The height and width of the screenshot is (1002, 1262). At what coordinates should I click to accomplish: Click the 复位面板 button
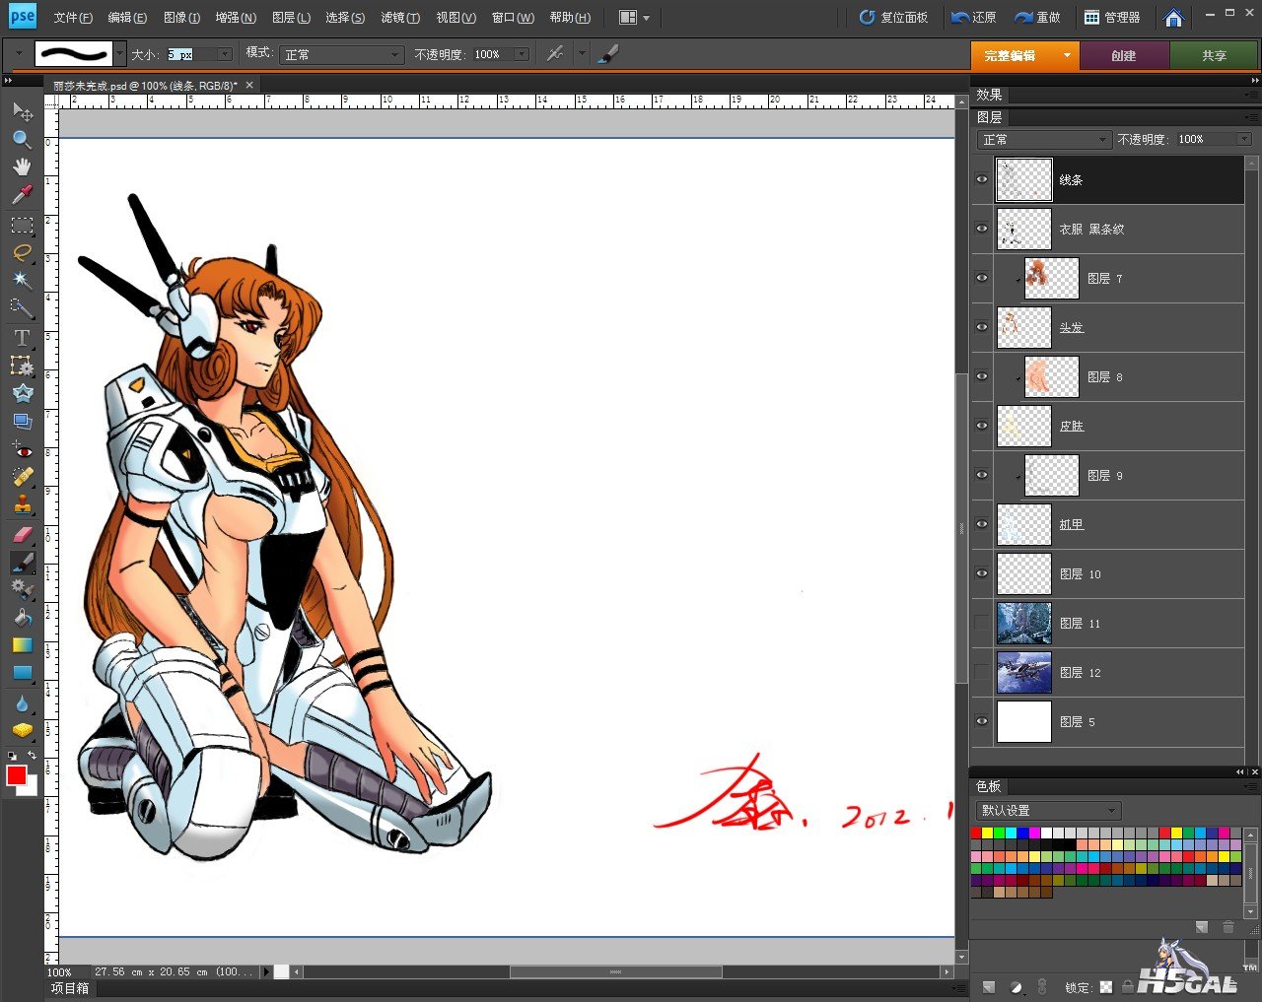point(893,18)
